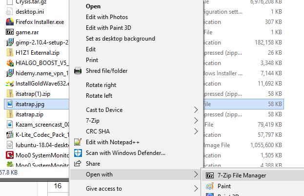Image resolution: width=304 pixels, height=196 pixels.
Task: Open with 7-Zip File Manager
Action: [x=242, y=175]
